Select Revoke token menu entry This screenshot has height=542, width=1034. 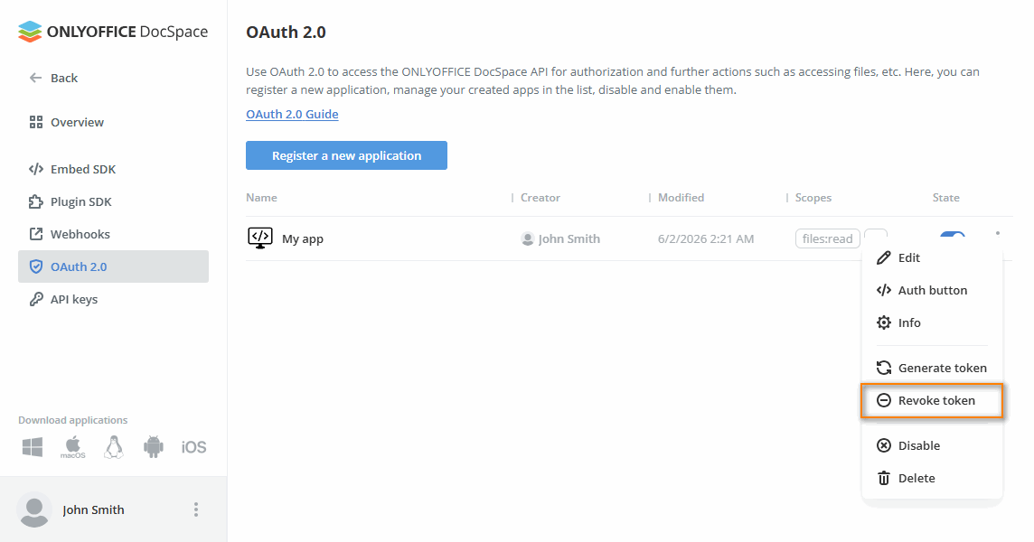click(932, 400)
